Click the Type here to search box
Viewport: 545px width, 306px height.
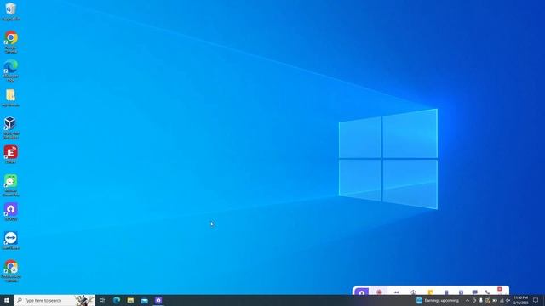(54, 300)
